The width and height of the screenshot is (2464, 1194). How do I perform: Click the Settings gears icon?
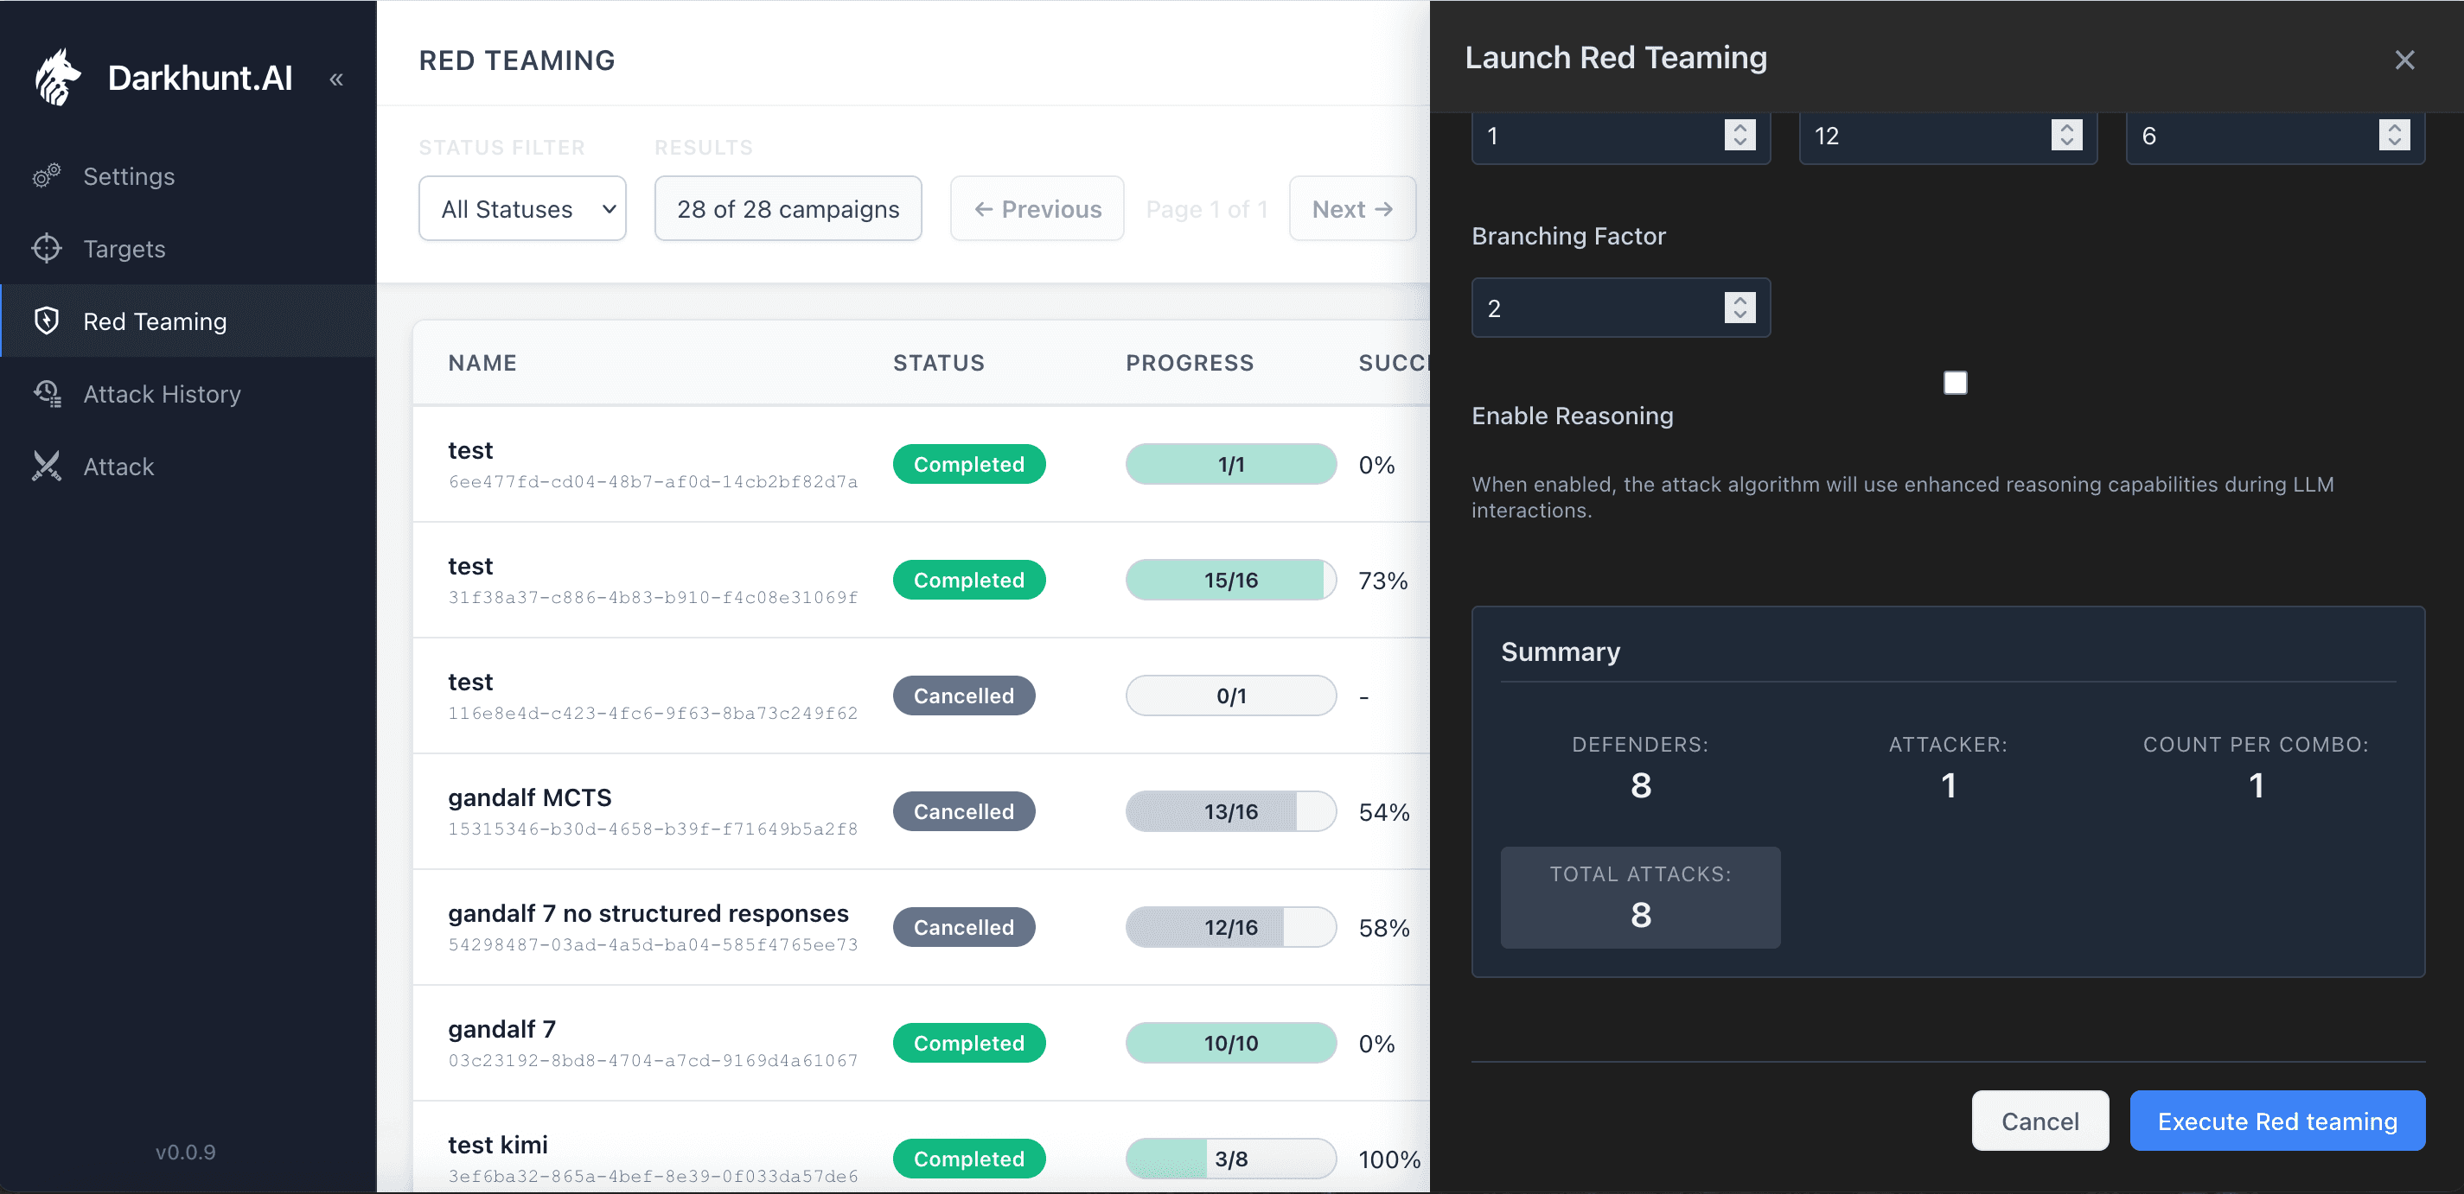point(46,176)
